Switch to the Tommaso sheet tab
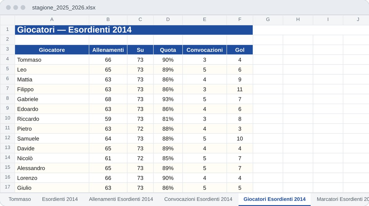369x206 pixels. point(20,199)
